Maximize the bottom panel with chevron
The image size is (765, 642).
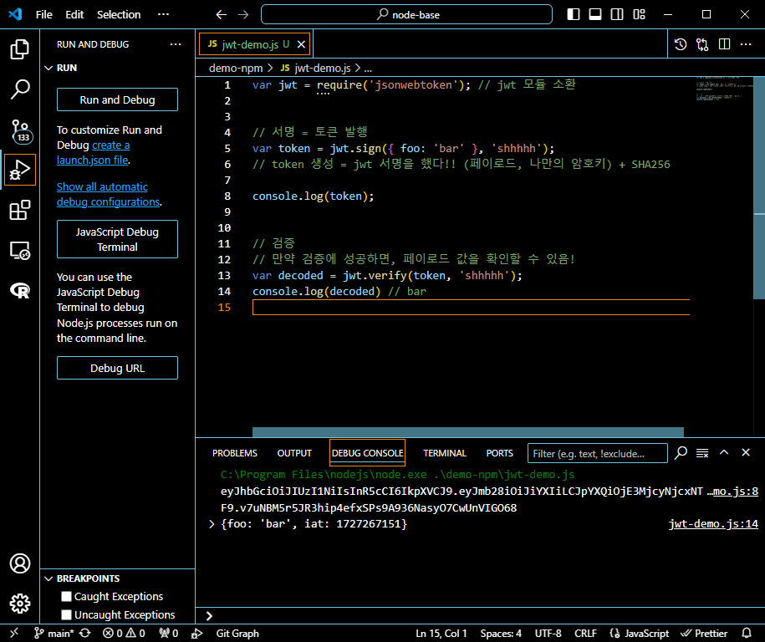724,453
